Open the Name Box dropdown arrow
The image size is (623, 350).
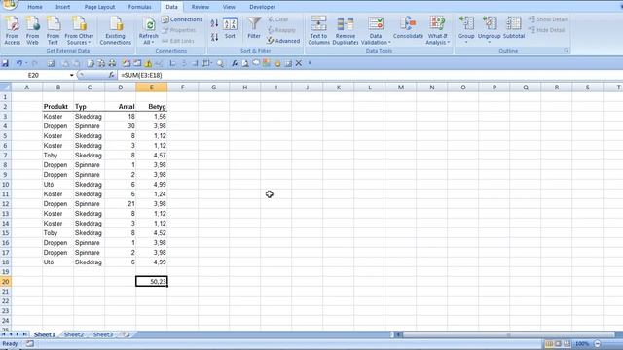click(71, 75)
